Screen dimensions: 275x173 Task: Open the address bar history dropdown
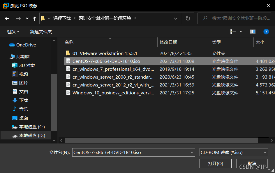click(176, 18)
